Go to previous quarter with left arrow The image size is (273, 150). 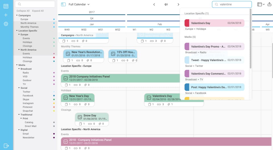(x=154, y=5)
